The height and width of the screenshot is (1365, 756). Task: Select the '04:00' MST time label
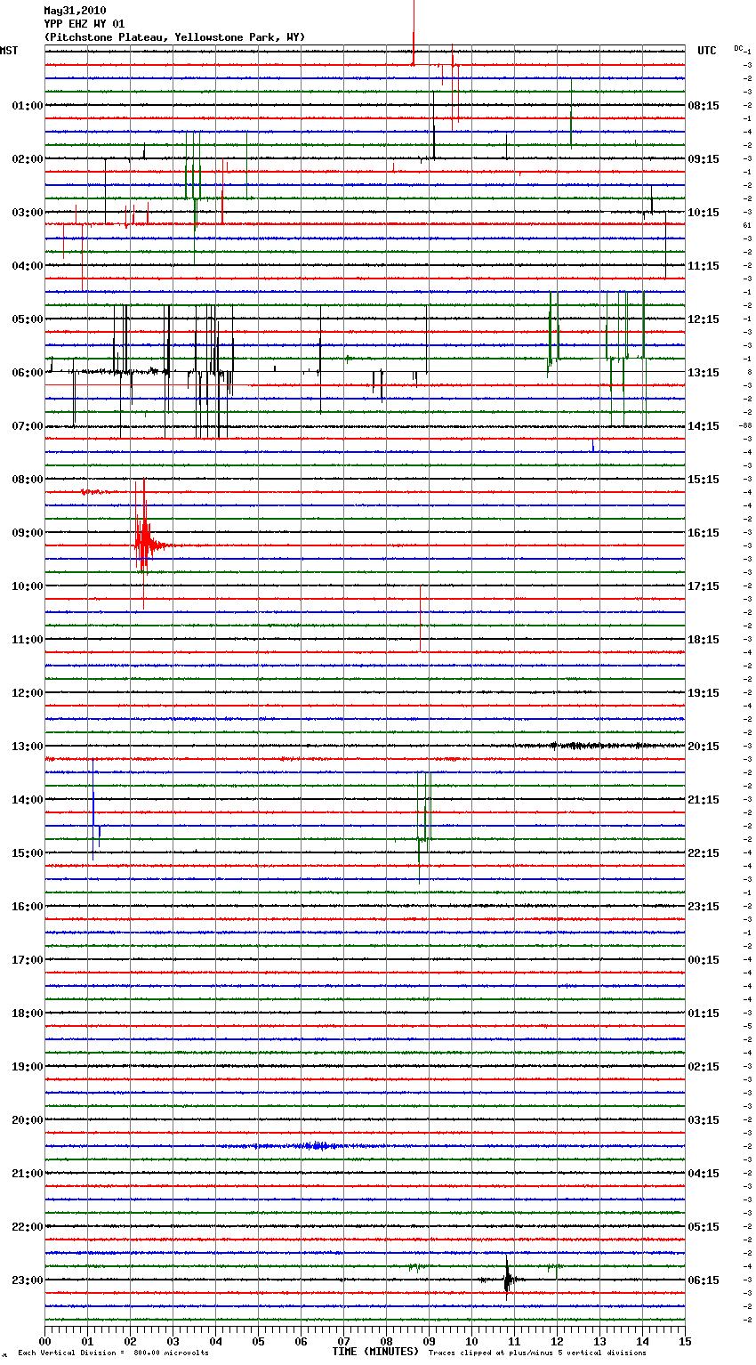click(28, 266)
